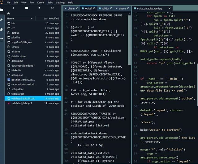Image resolution: width=198 pixels, height=164 pixels.
Task: Place cursor on the return line in Python editor
Action: (171, 63)
